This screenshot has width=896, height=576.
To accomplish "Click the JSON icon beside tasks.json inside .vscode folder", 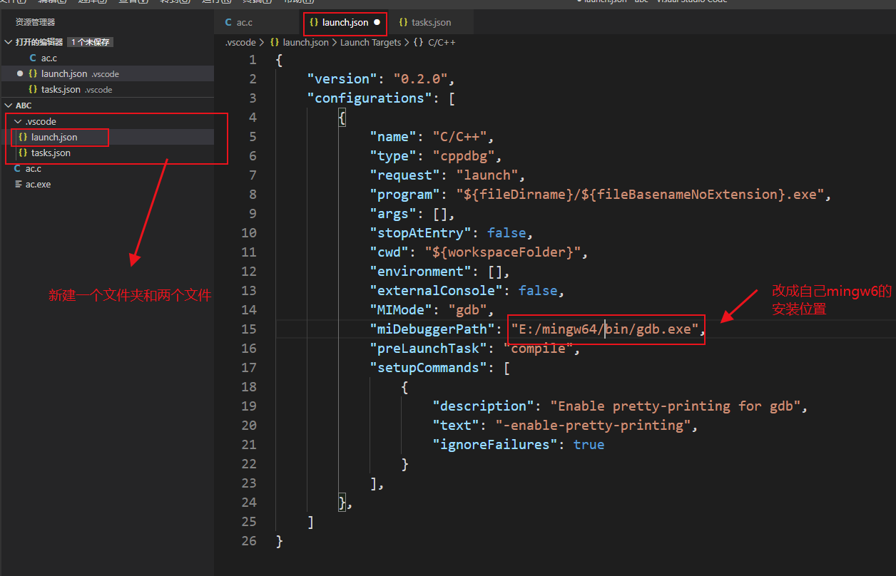I will coord(23,153).
